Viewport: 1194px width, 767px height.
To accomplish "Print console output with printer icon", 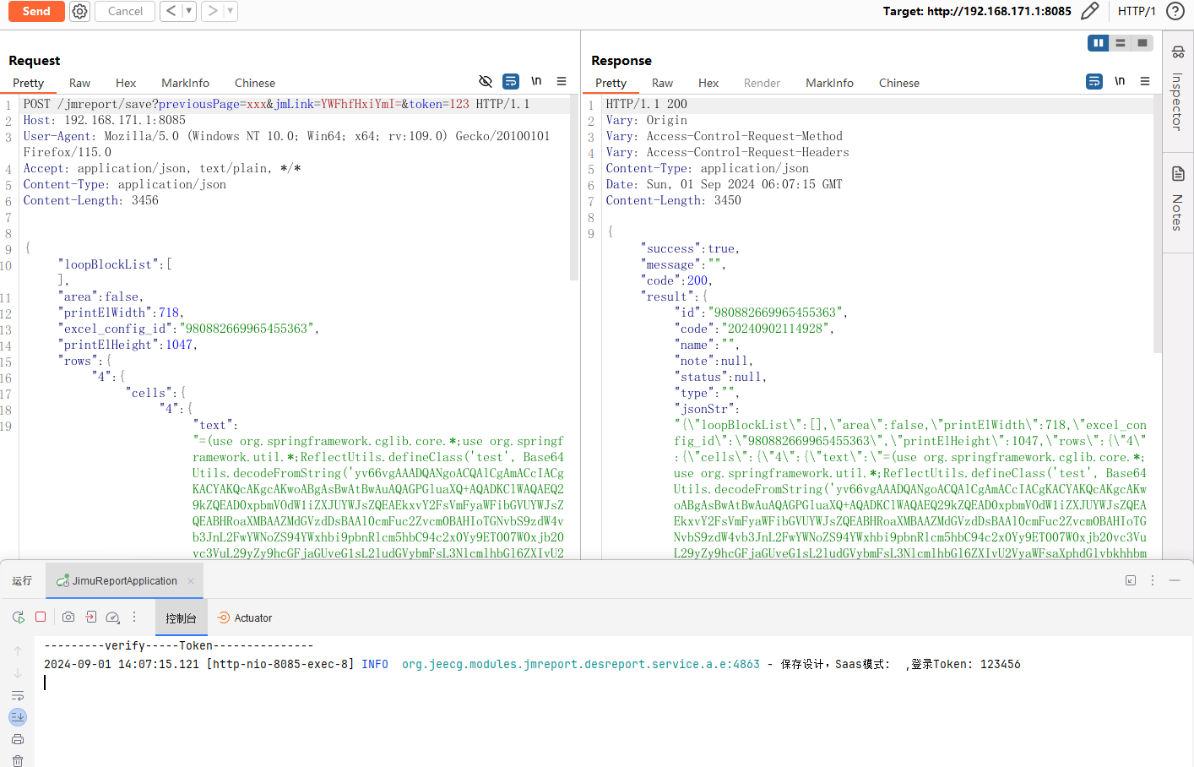I will pos(18,739).
